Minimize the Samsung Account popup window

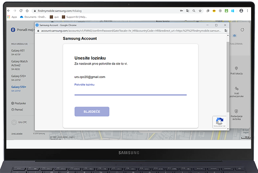point(207,25)
